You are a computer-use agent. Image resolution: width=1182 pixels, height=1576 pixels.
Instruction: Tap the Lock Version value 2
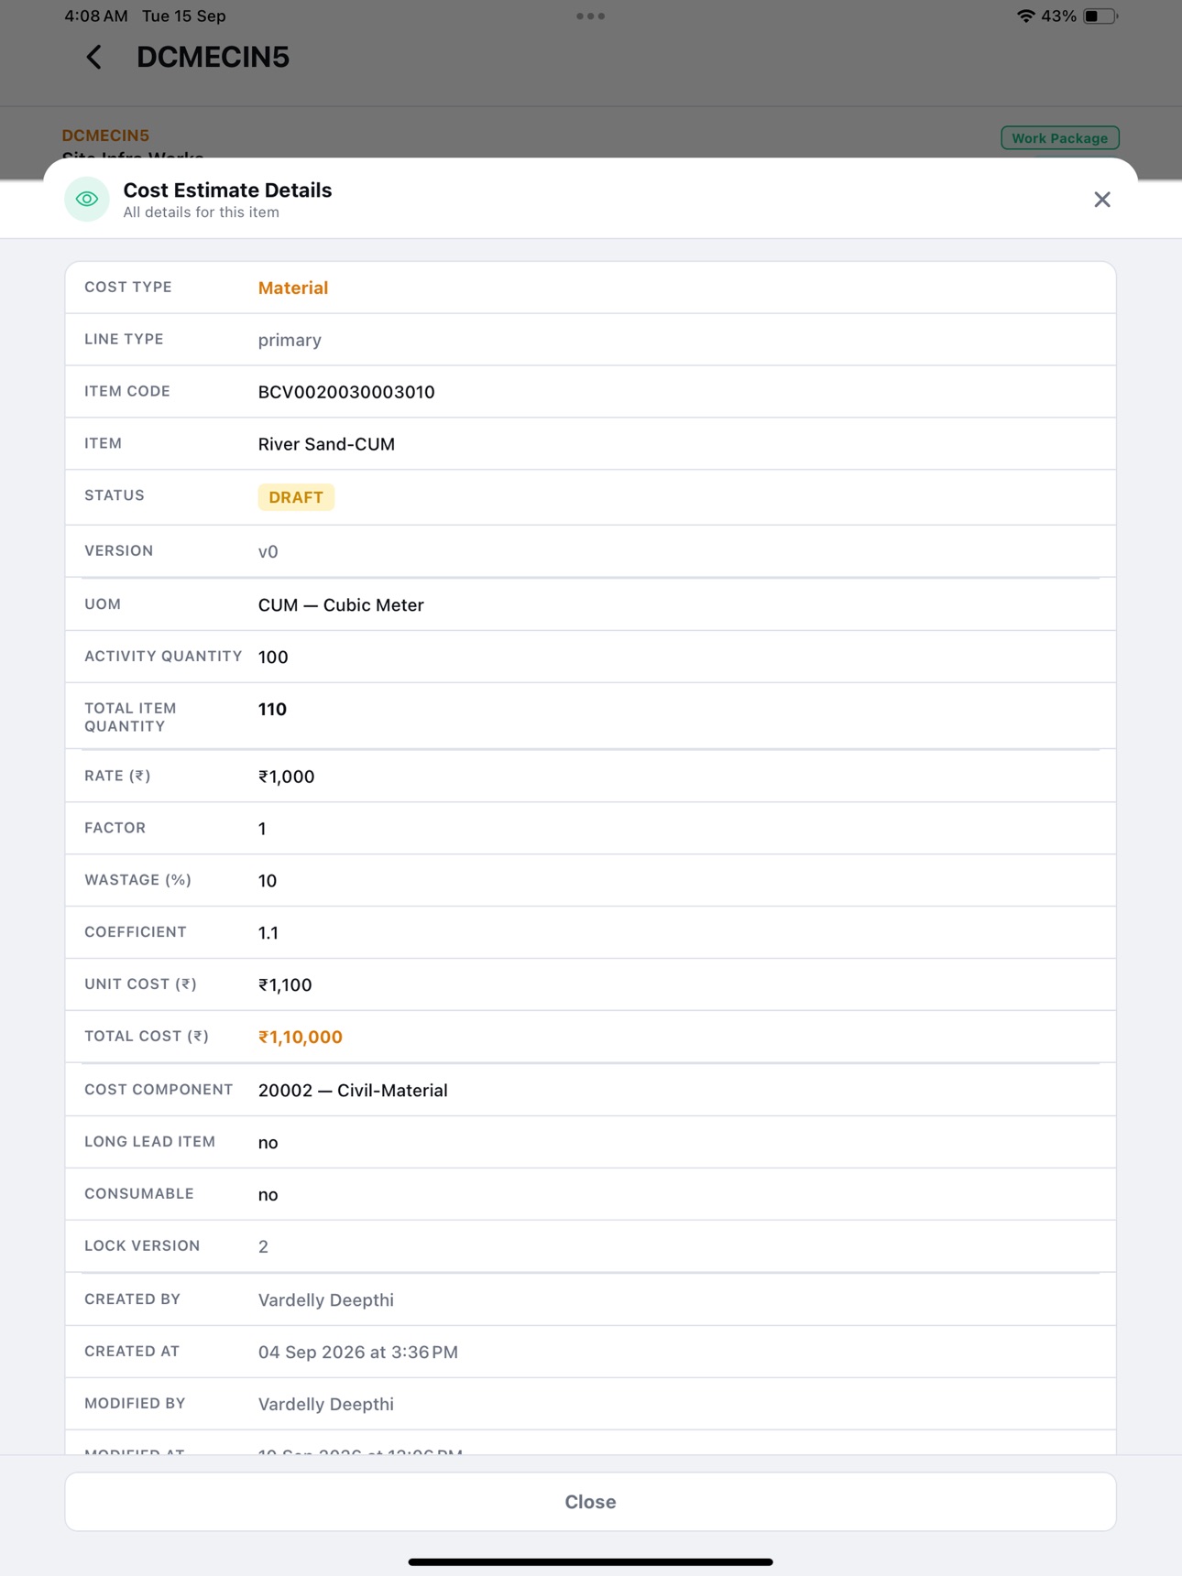[263, 1247]
